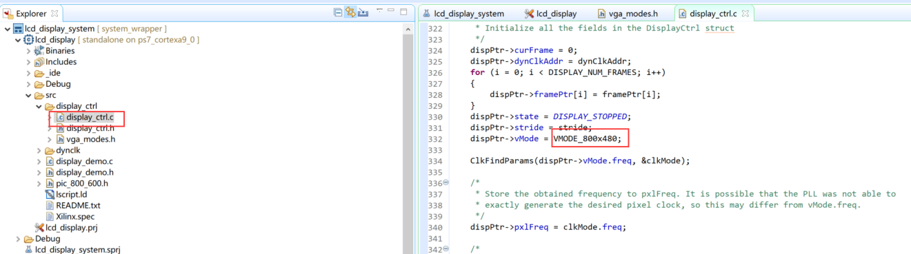911x254 pixels.
Task: Click the lscript.ld linker script icon
Action: click(50, 194)
